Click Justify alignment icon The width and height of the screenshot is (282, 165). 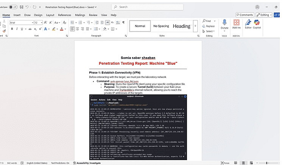point(87,29)
